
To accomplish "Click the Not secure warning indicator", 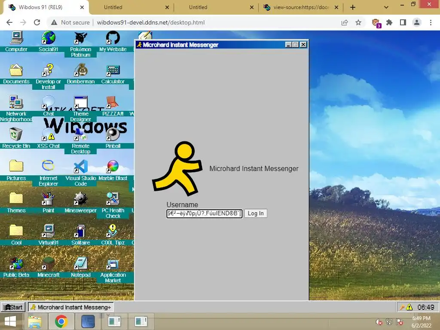I will [70, 22].
